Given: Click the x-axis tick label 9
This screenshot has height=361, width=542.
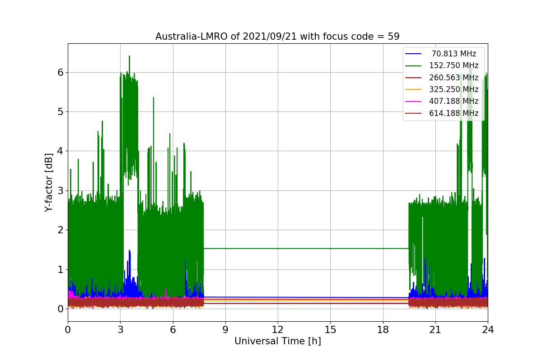Looking at the screenshot, I should (x=225, y=330).
